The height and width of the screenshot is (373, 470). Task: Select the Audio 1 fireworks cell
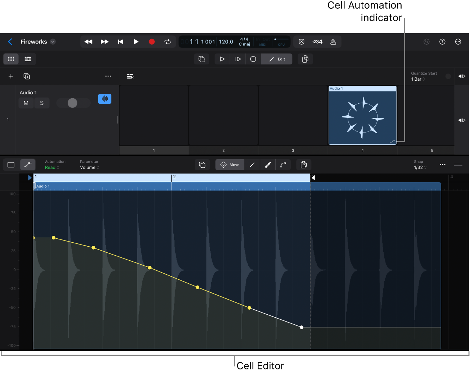point(362,115)
